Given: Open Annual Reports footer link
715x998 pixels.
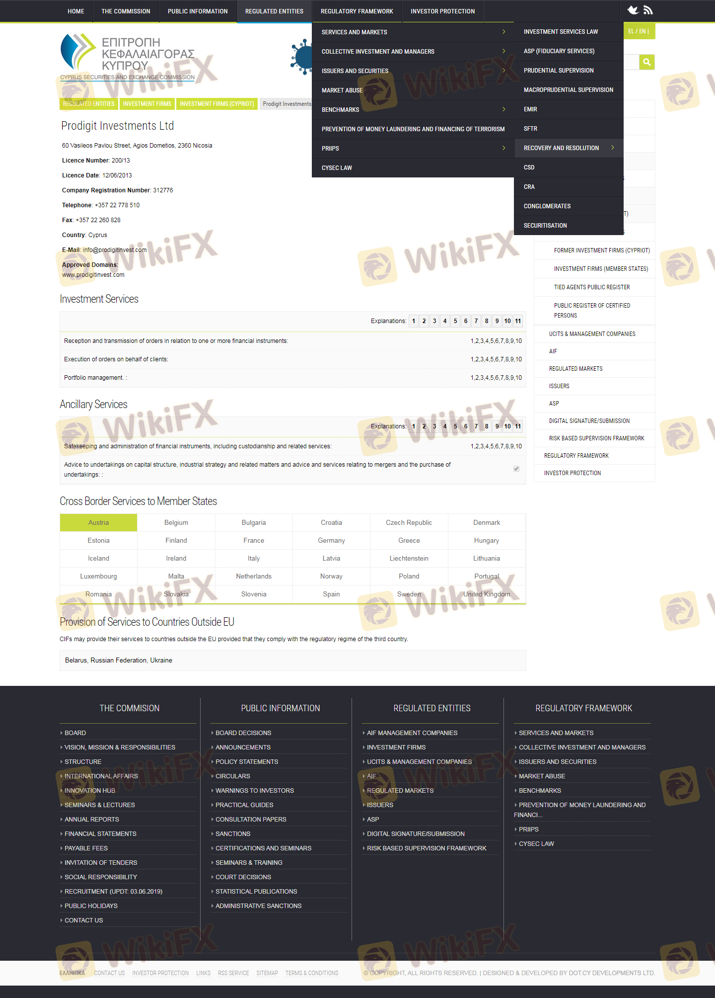Looking at the screenshot, I should pyautogui.click(x=92, y=819).
